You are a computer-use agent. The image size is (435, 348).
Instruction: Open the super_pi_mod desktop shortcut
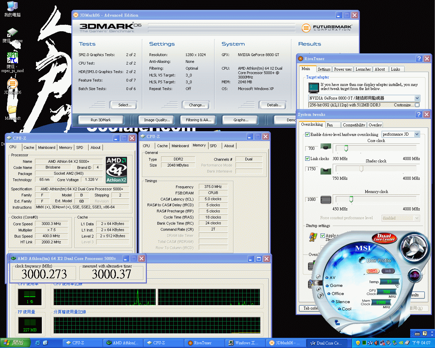(x=12, y=58)
